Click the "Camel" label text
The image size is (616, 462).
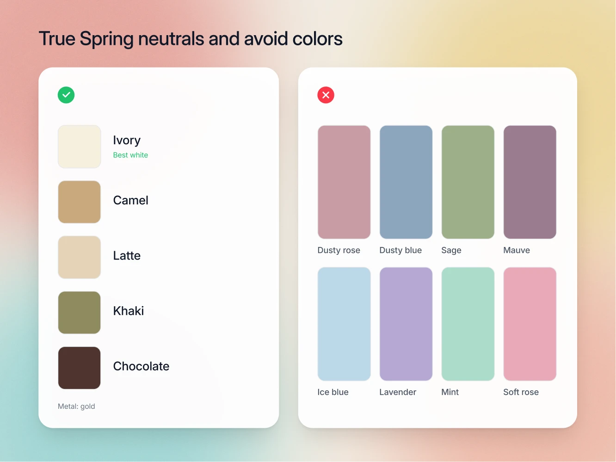131,200
